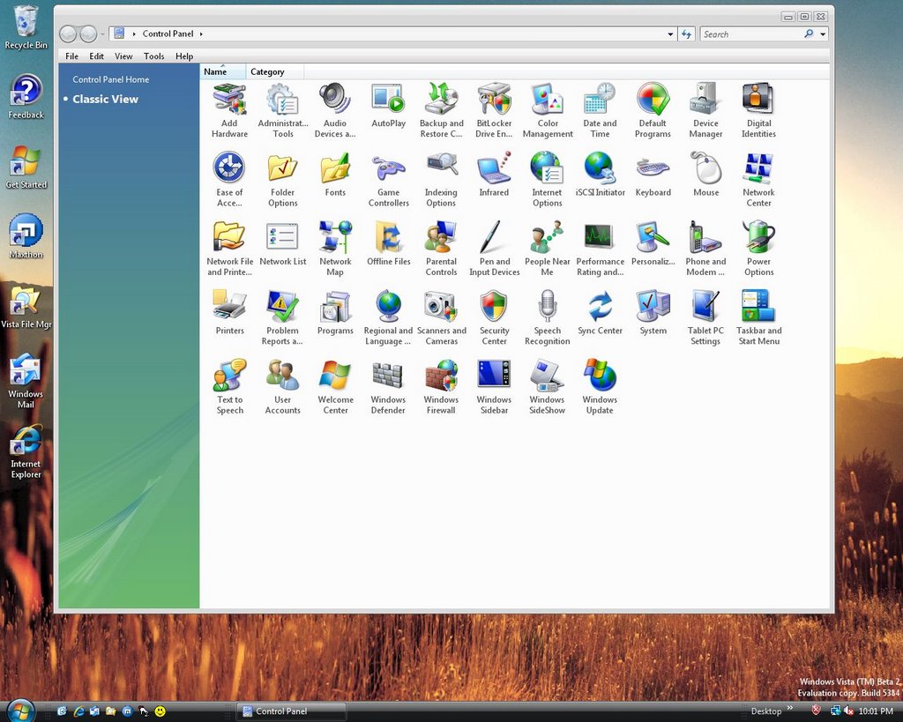Click the Search input field
The height and width of the screenshot is (722, 903).
click(x=750, y=34)
